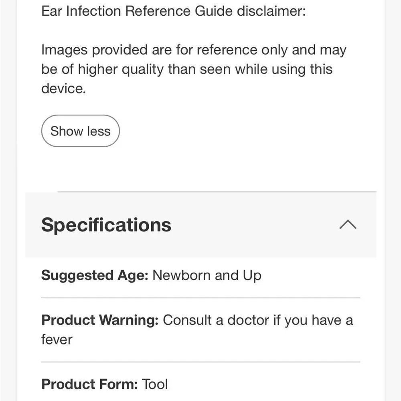This screenshot has height=401, width=401.
Task: Click 'be of higher quality than seen' line
Action: [187, 69]
